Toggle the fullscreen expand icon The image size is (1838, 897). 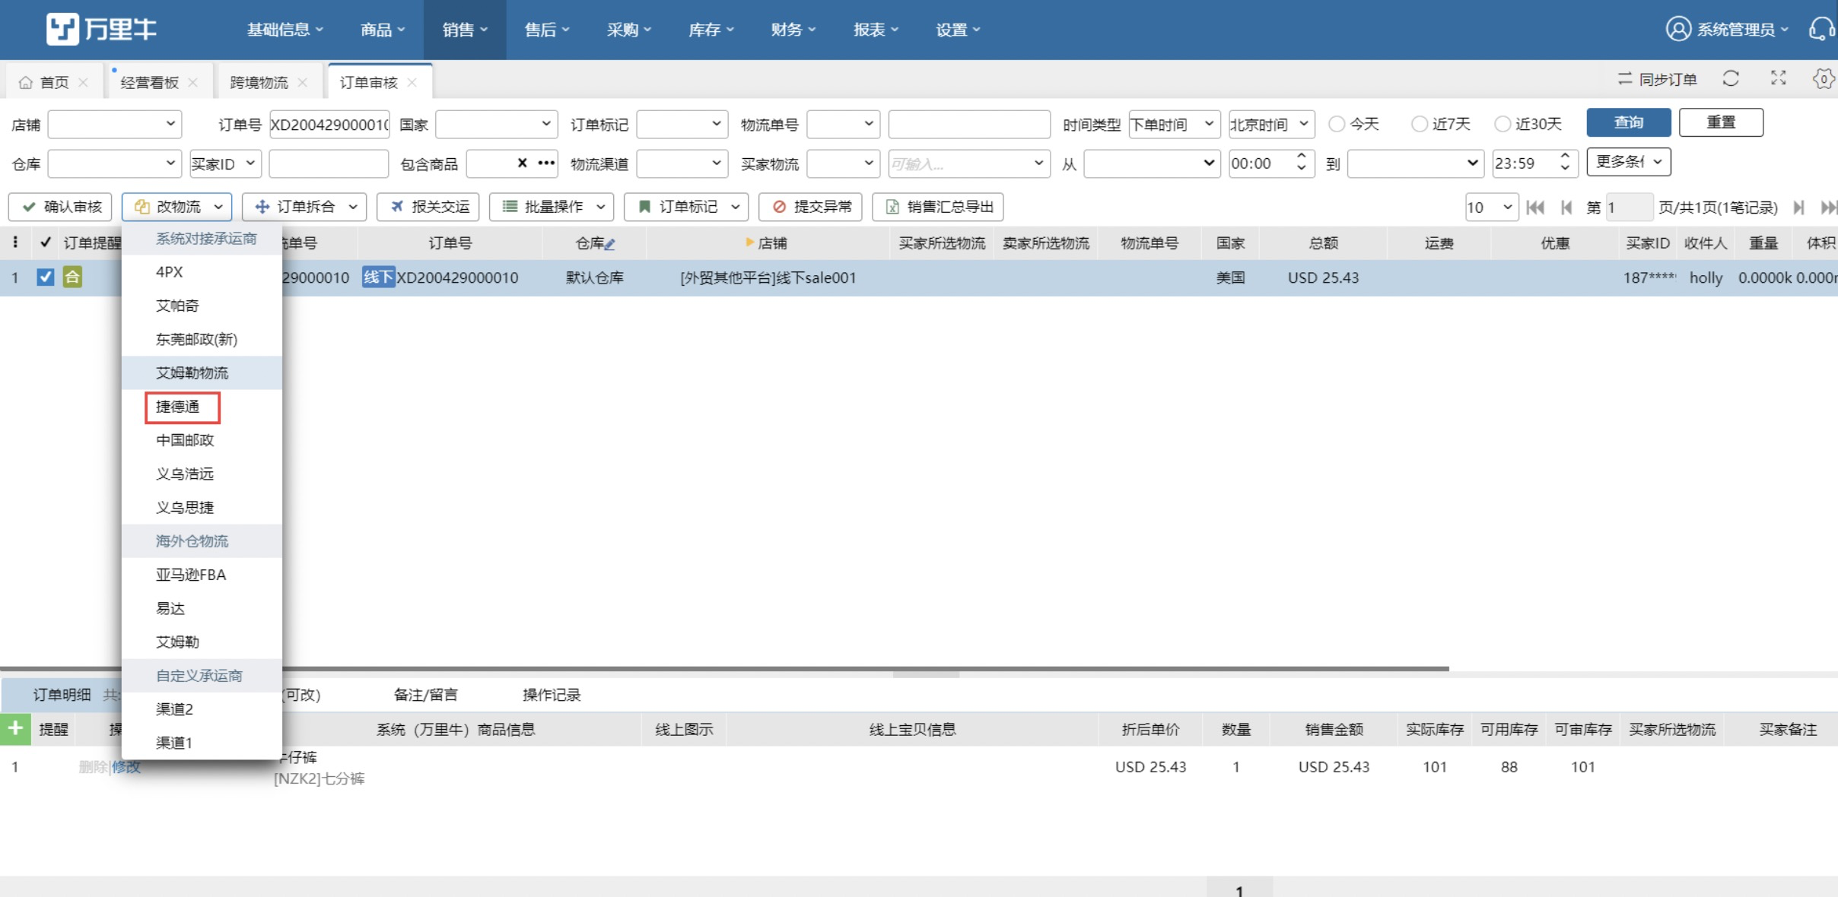1778,78
